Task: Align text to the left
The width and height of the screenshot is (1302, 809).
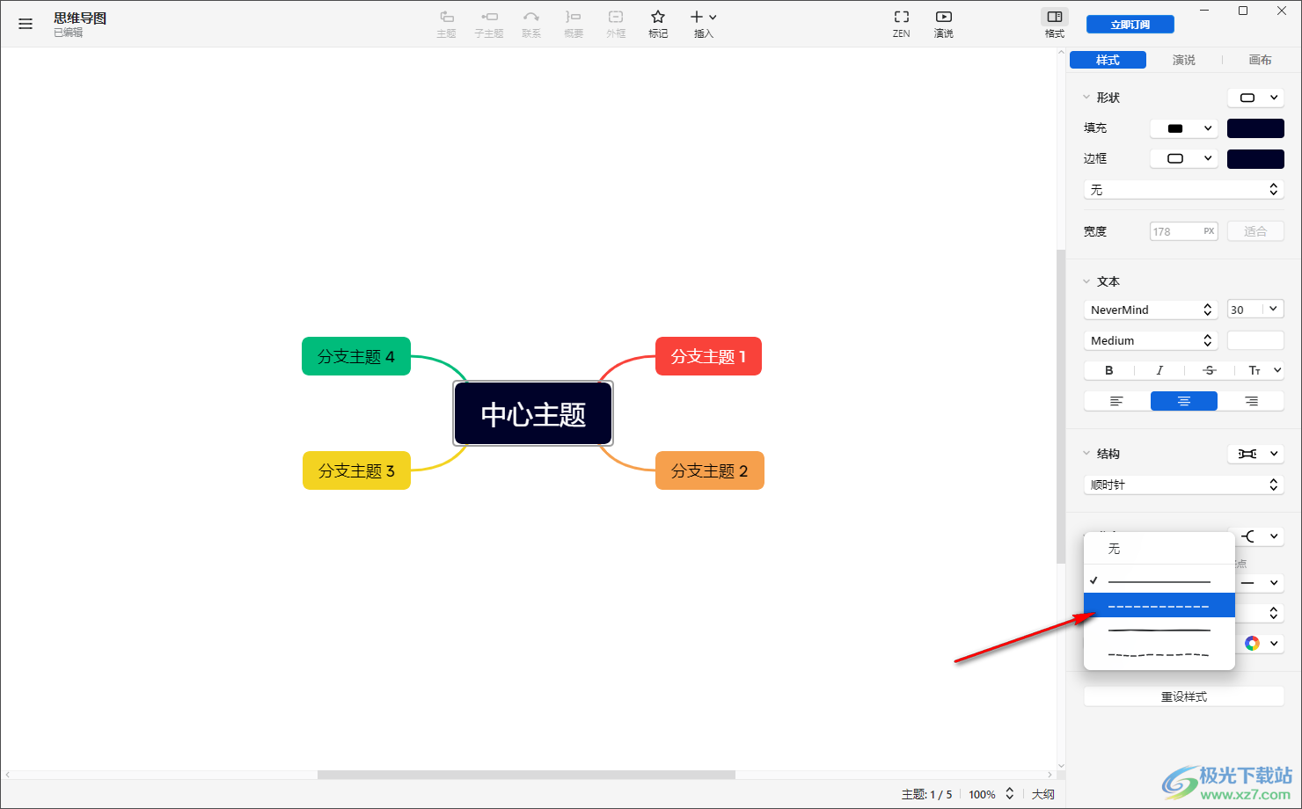Action: (x=1117, y=401)
